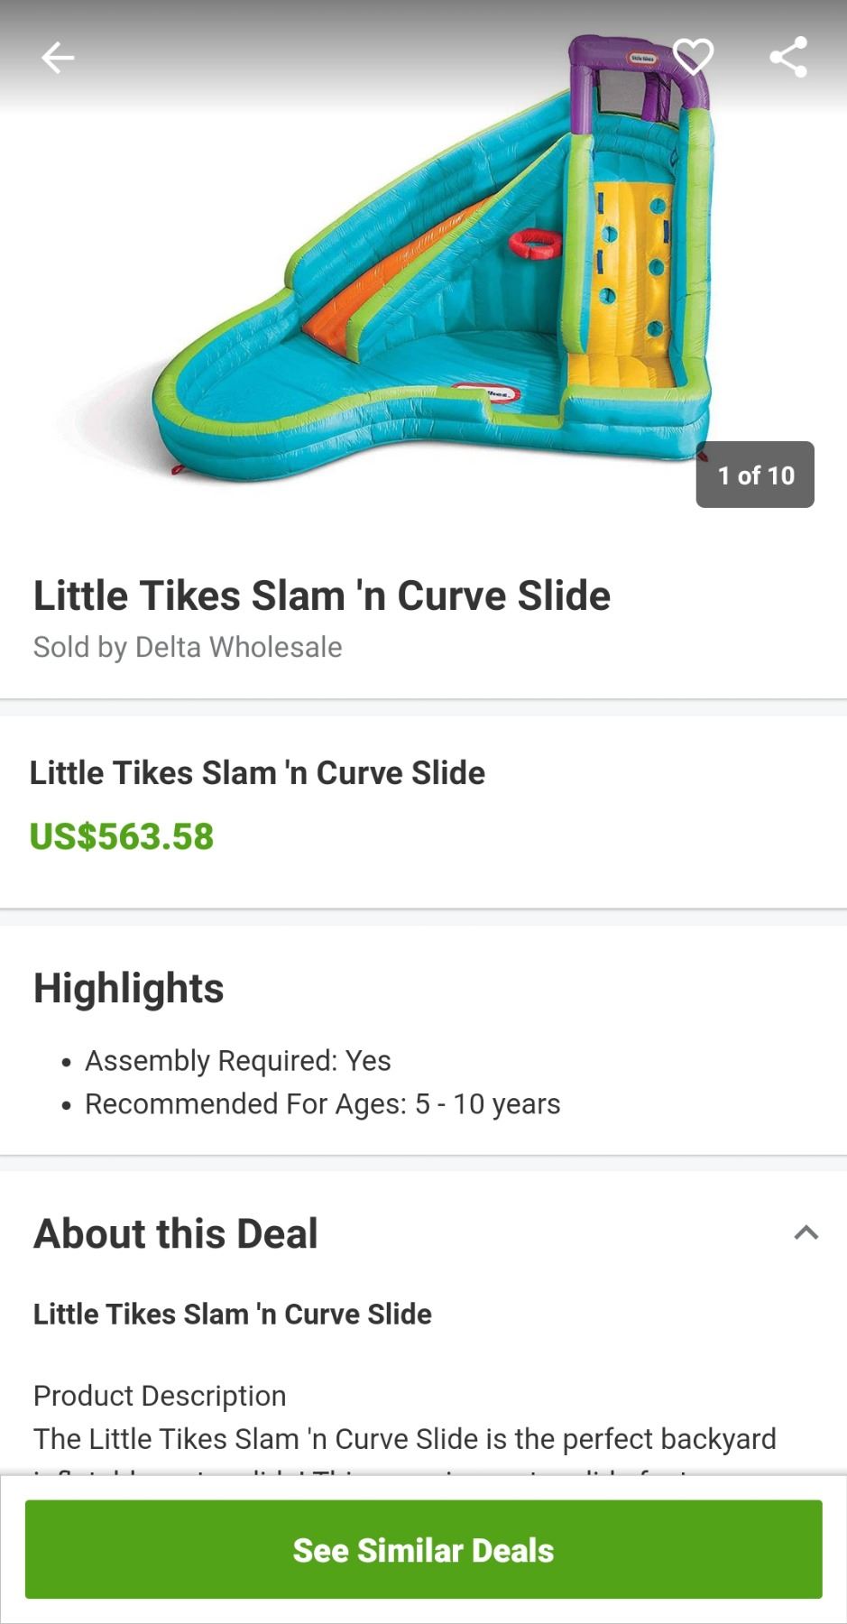The width and height of the screenshot is (847, 1624).
Task: Tap the Recommended For Ages highlight
Action: tap(322, 1104)
